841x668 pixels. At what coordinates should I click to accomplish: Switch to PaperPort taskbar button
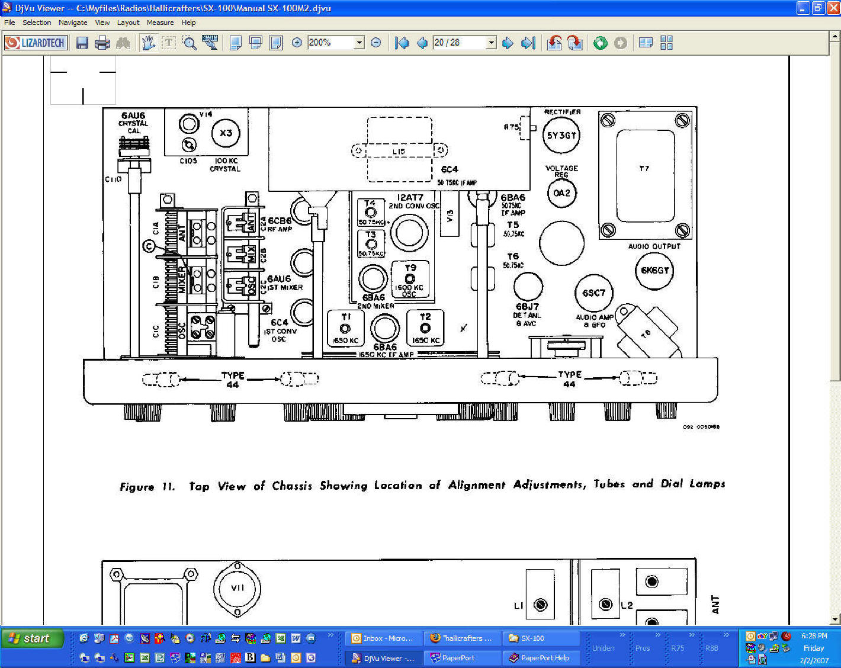click(x=463, y=658)
